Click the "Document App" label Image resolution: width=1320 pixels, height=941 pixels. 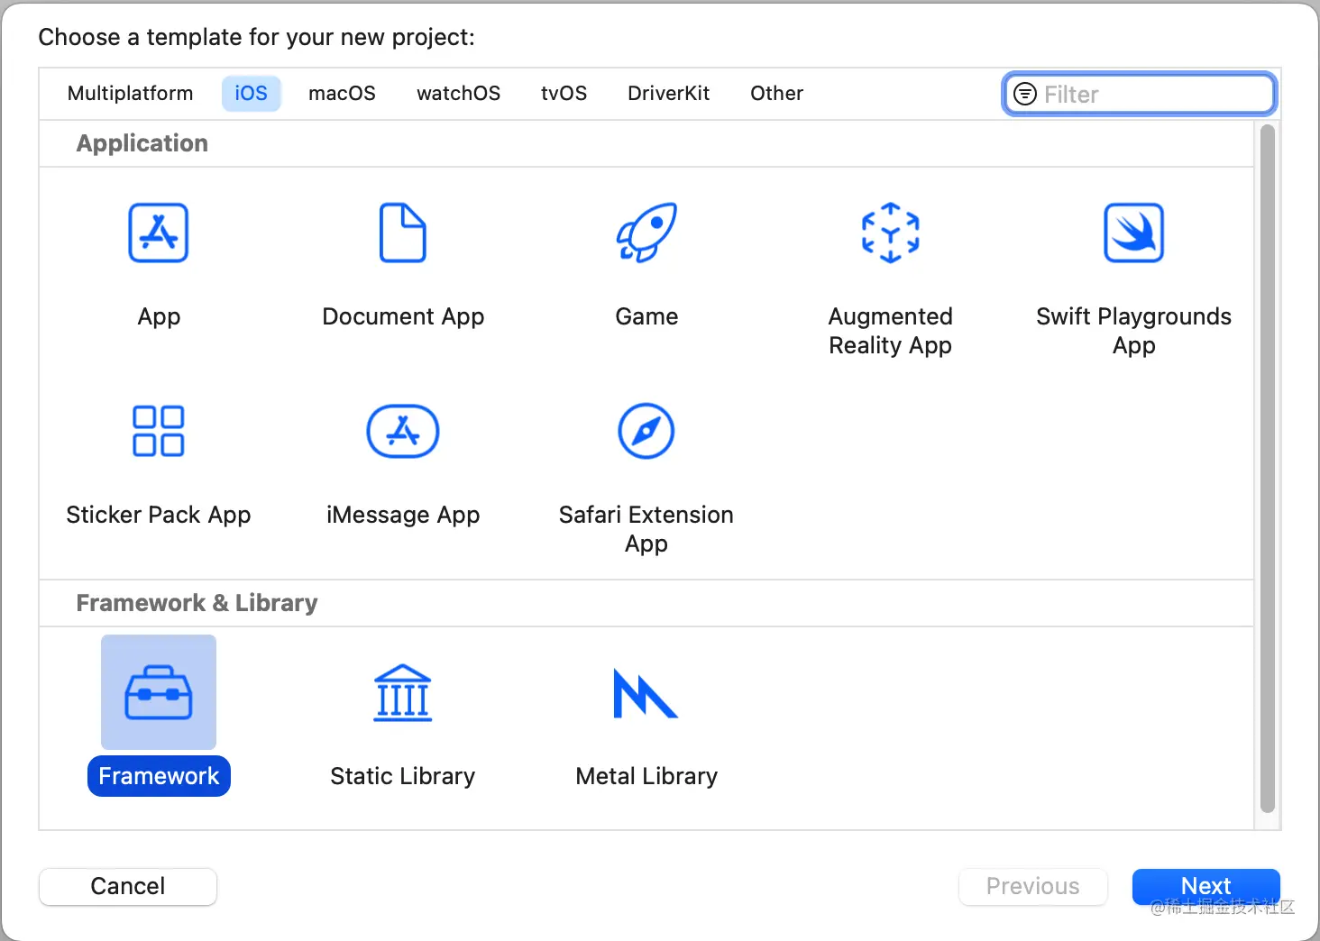click(403, 317)
